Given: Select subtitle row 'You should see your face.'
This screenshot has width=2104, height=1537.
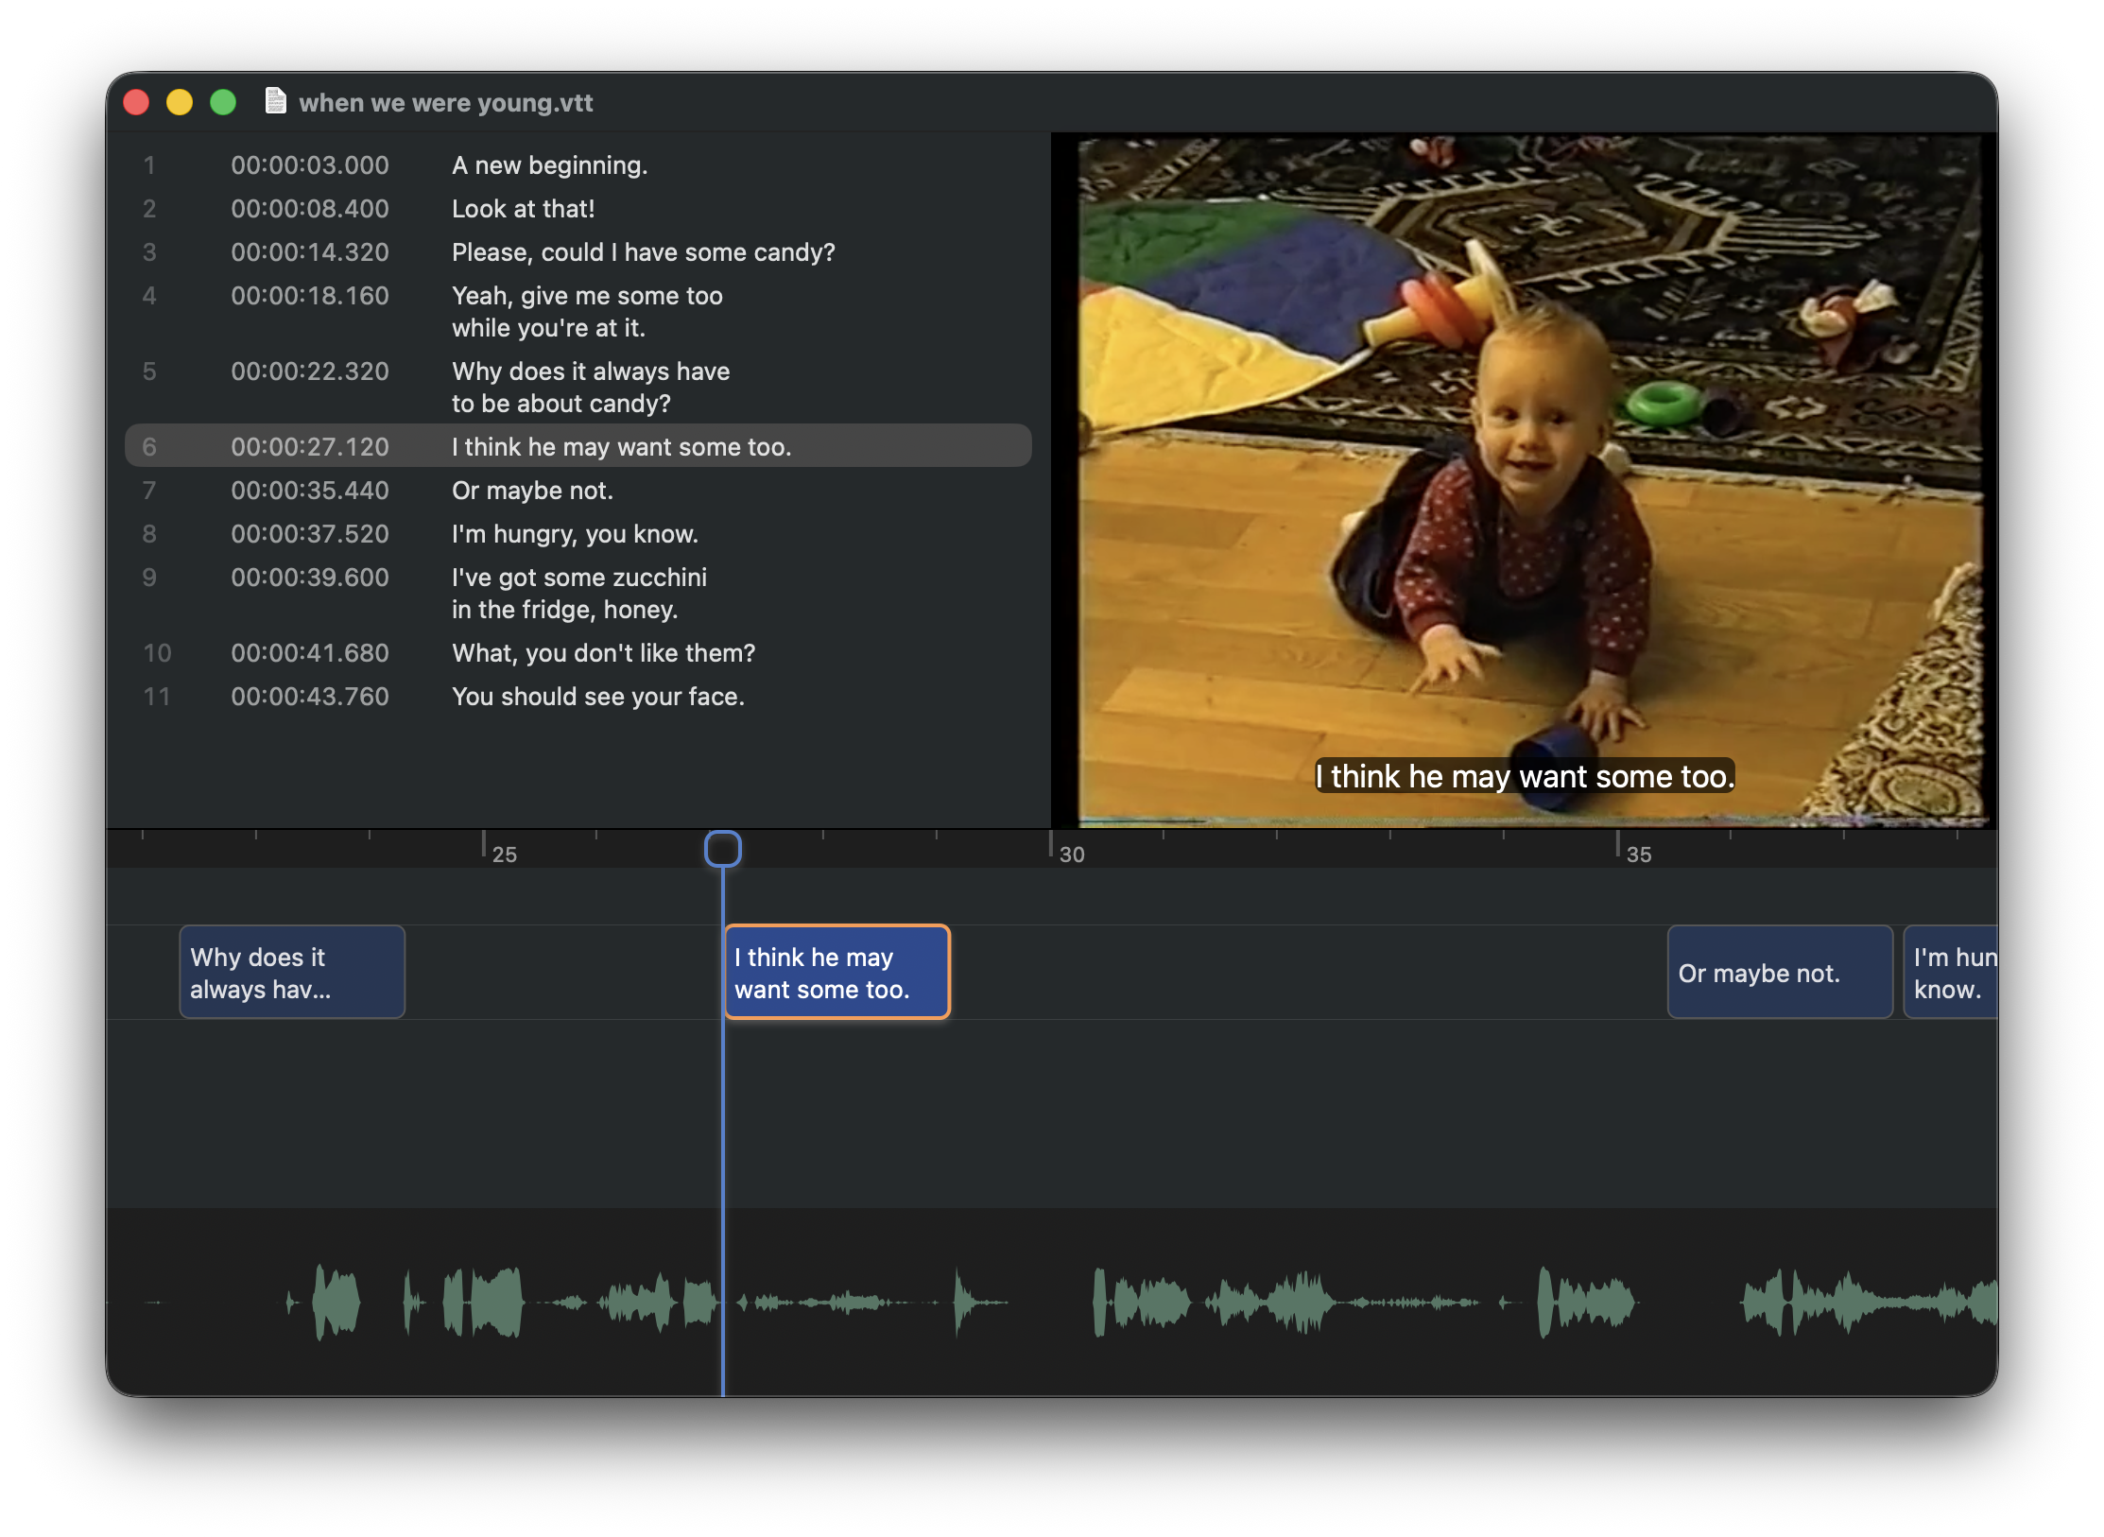Looking at the screenshot, I should point(597,697).
